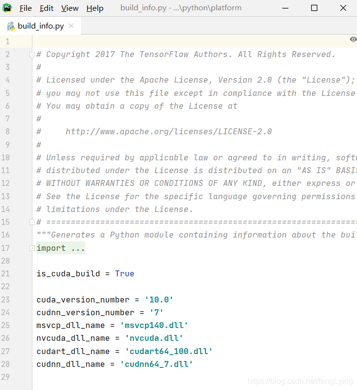
Task: Select the build_info.py editor tab
Action: [x=41, y=26]
